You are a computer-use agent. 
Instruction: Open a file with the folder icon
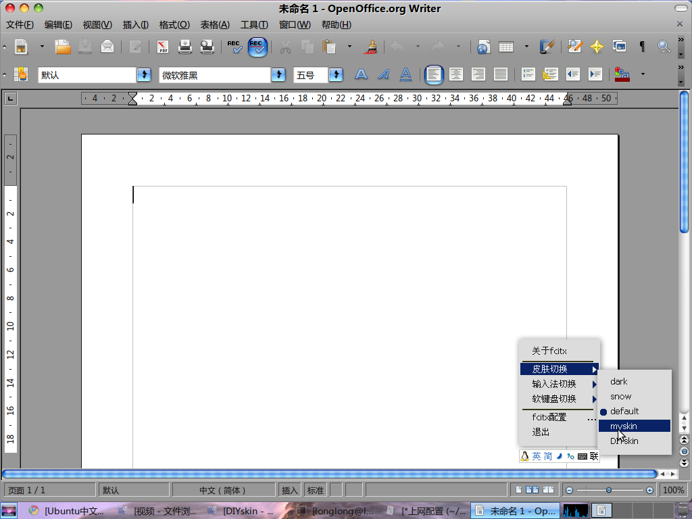point(63,47)
